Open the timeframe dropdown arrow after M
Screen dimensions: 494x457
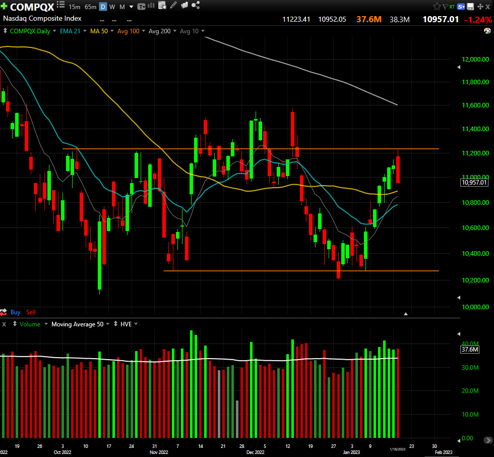(132, 7)
